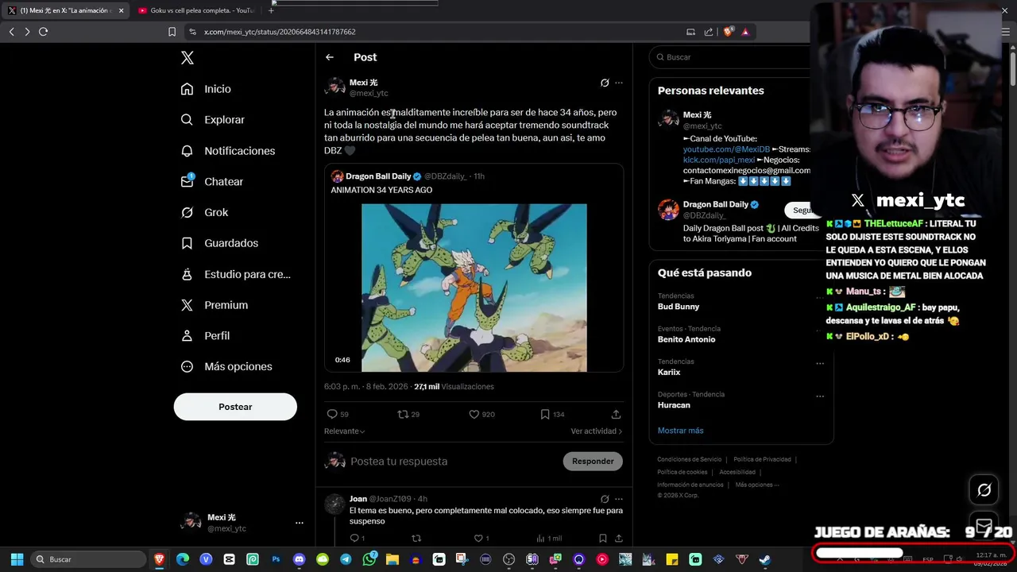Click the Brave Shields icon
Screen dimensions: 1017x572
pos(728,32)
